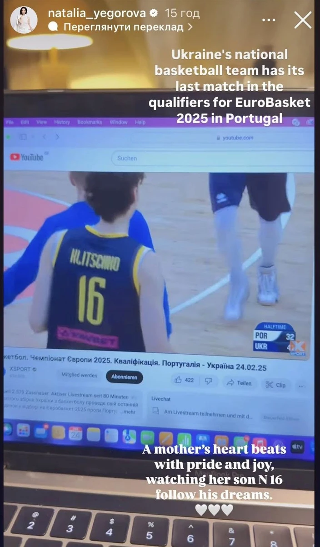Click the youtube.com address bar
The image size is (320, 547).
coord(236,138)
